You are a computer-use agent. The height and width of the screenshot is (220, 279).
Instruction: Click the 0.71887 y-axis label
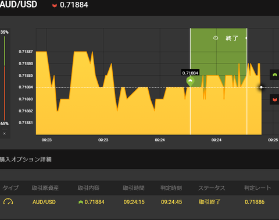click(x=26, y=52)
